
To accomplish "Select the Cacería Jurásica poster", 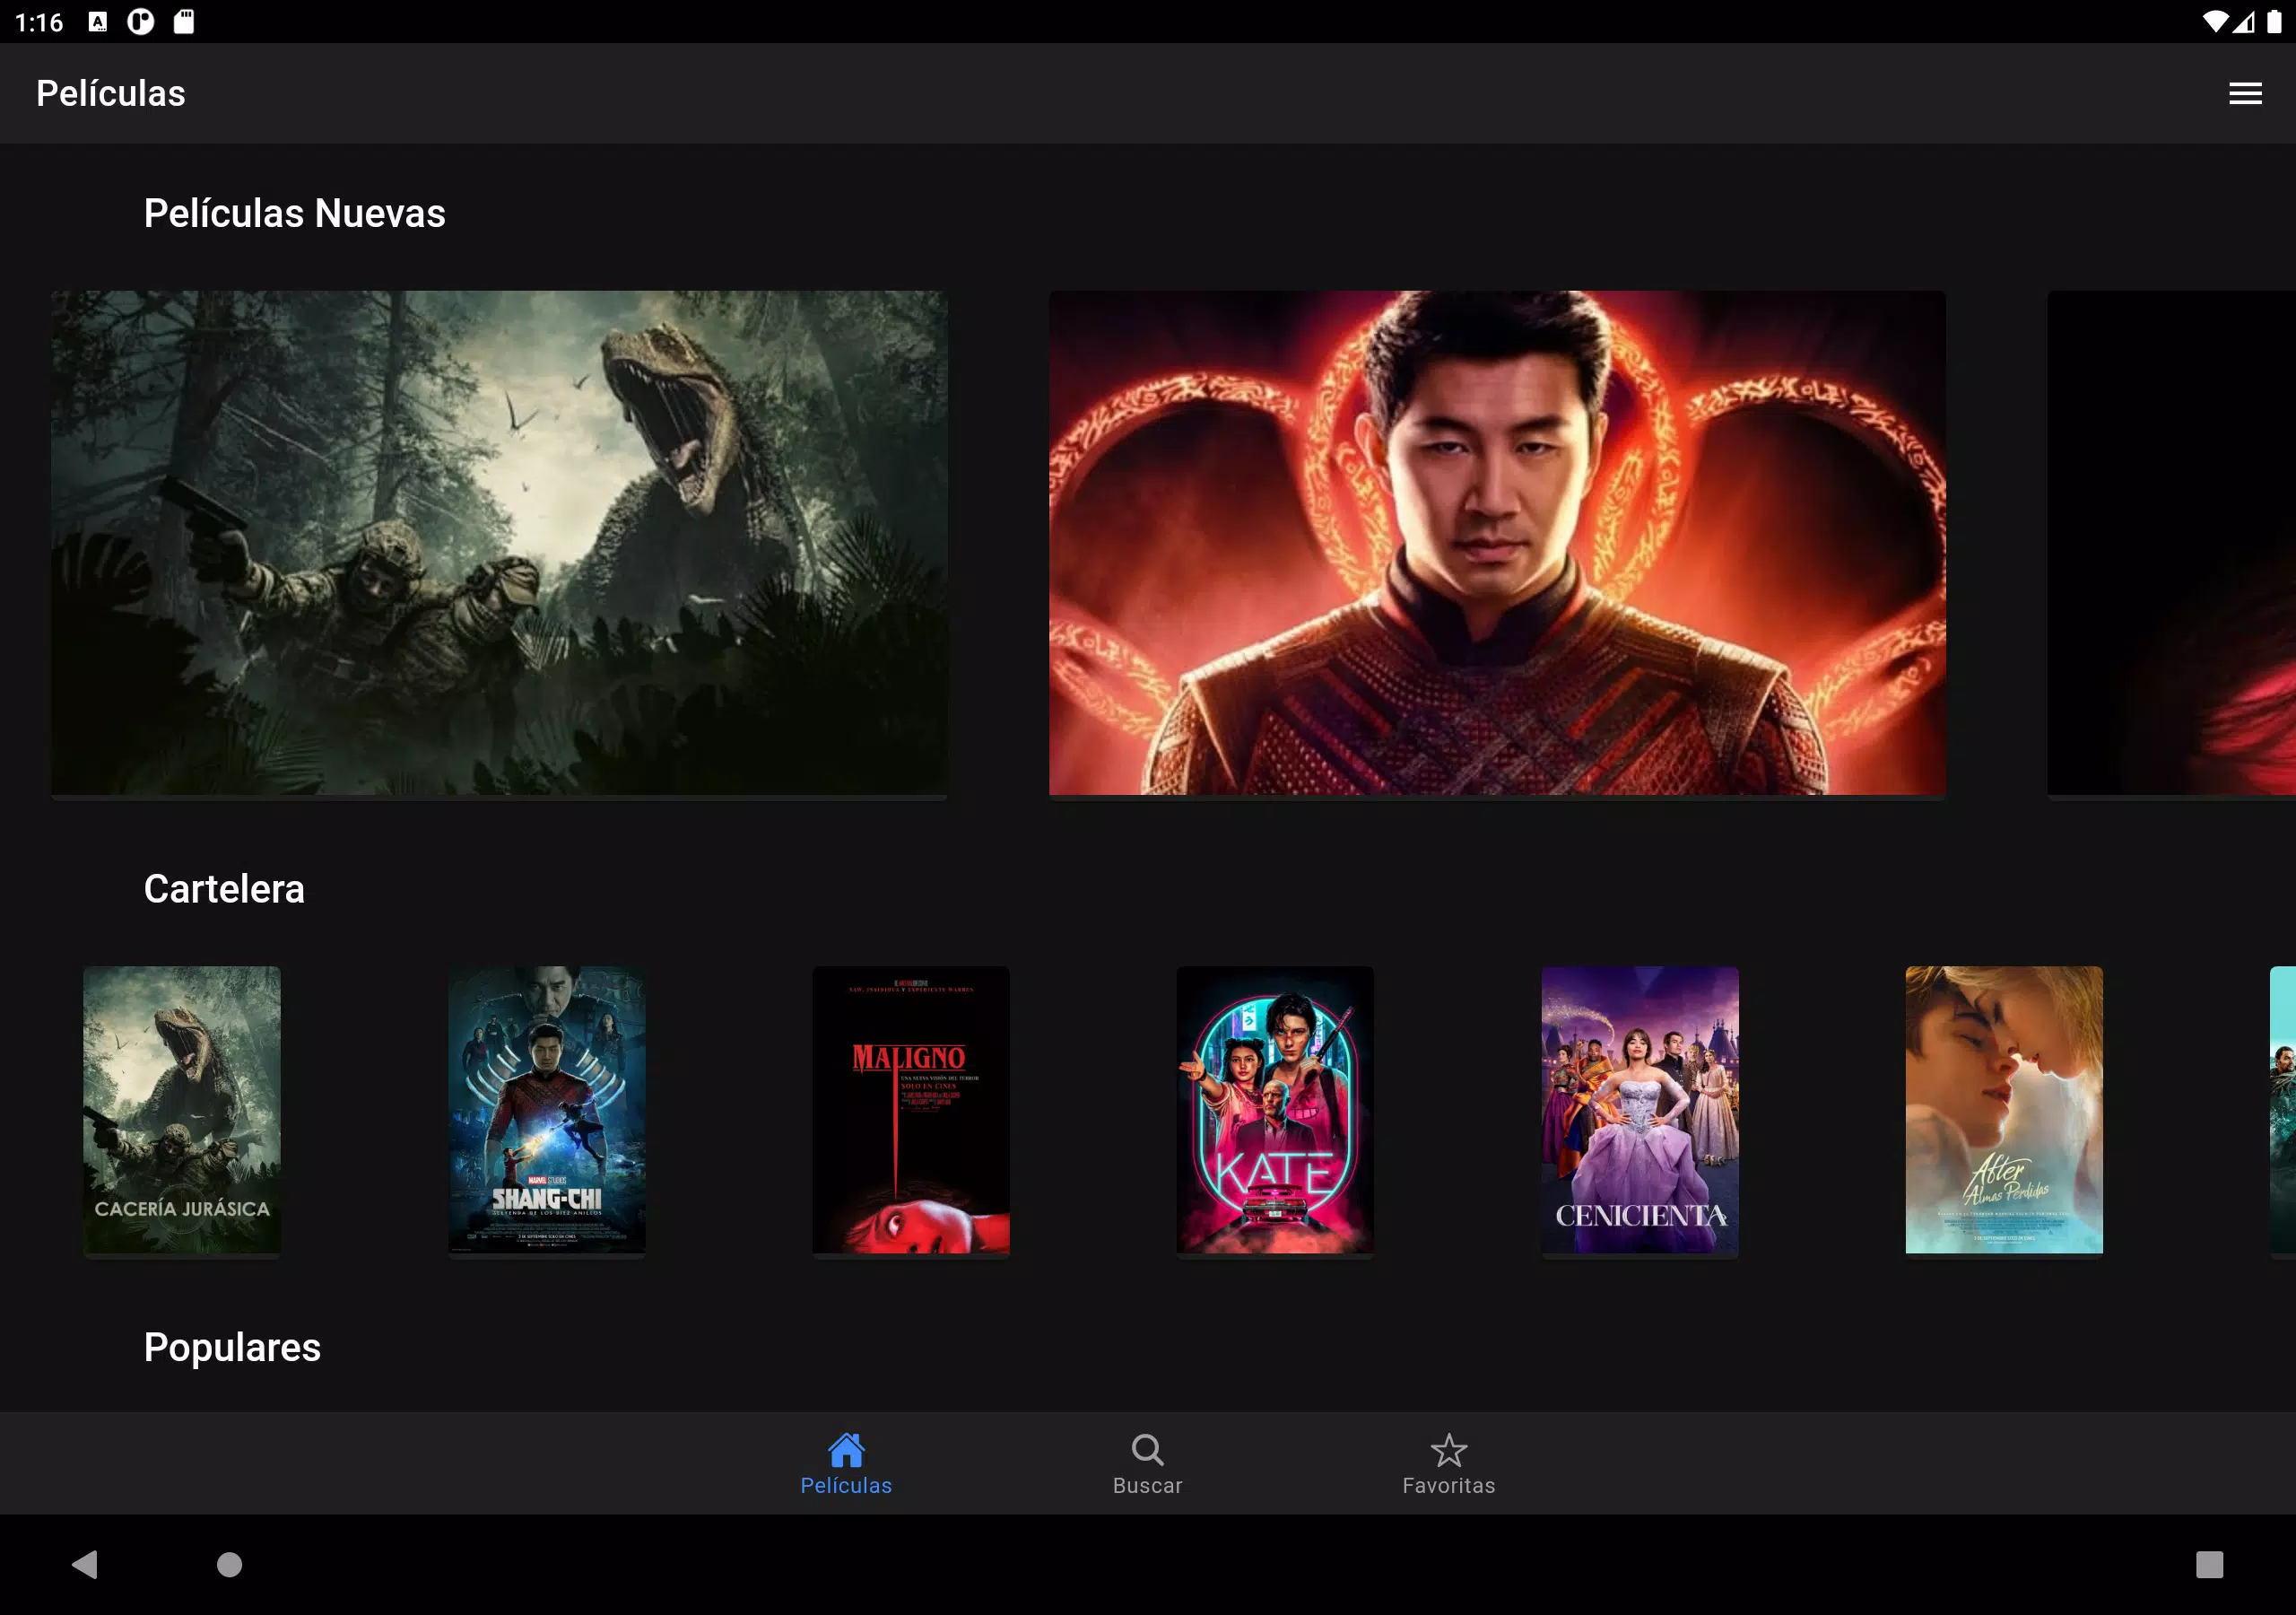I will [182, 1110].
